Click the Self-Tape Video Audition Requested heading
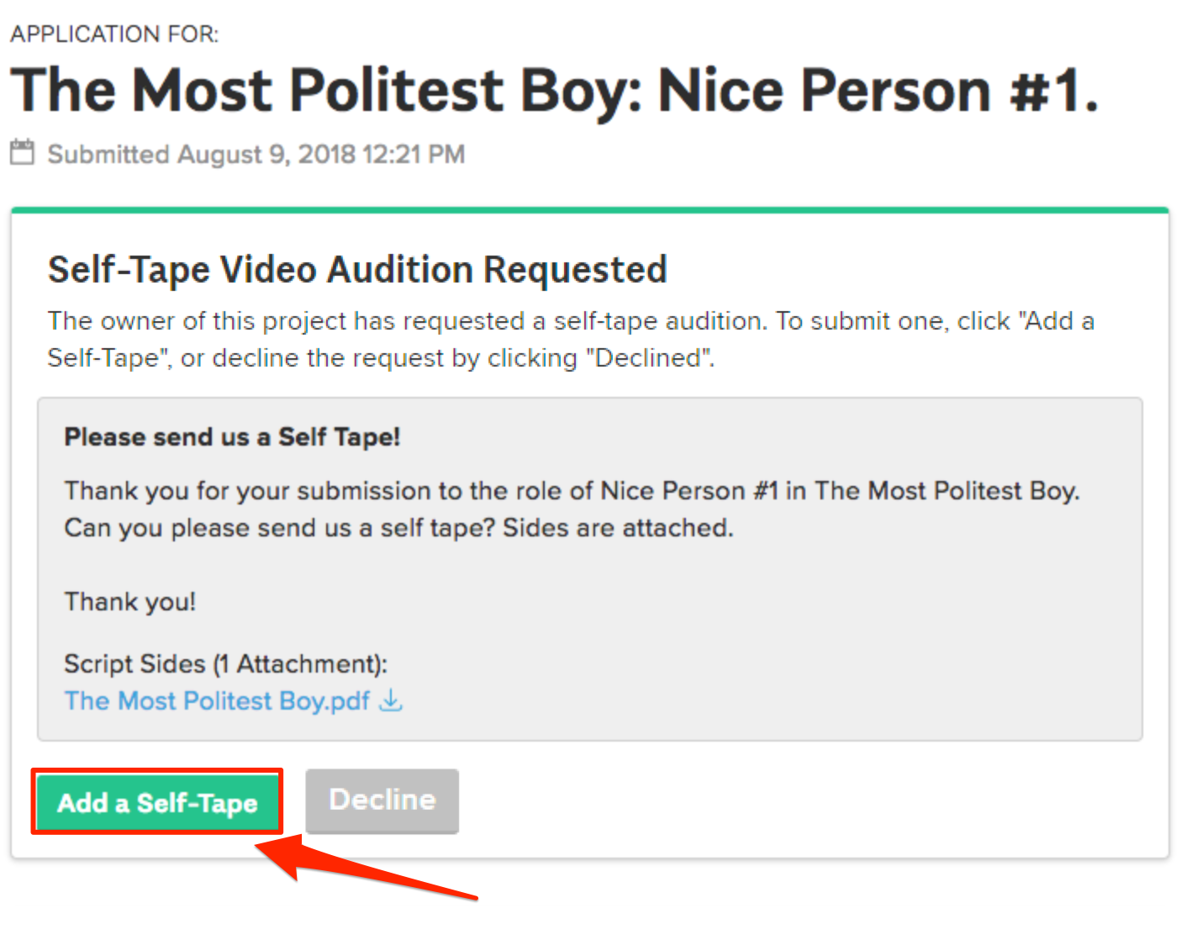Image resolution: width=1192 pixels, height=940 pixels. click(x=357, y=270)
